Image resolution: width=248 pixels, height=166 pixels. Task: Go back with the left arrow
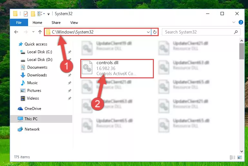[16, 32]
